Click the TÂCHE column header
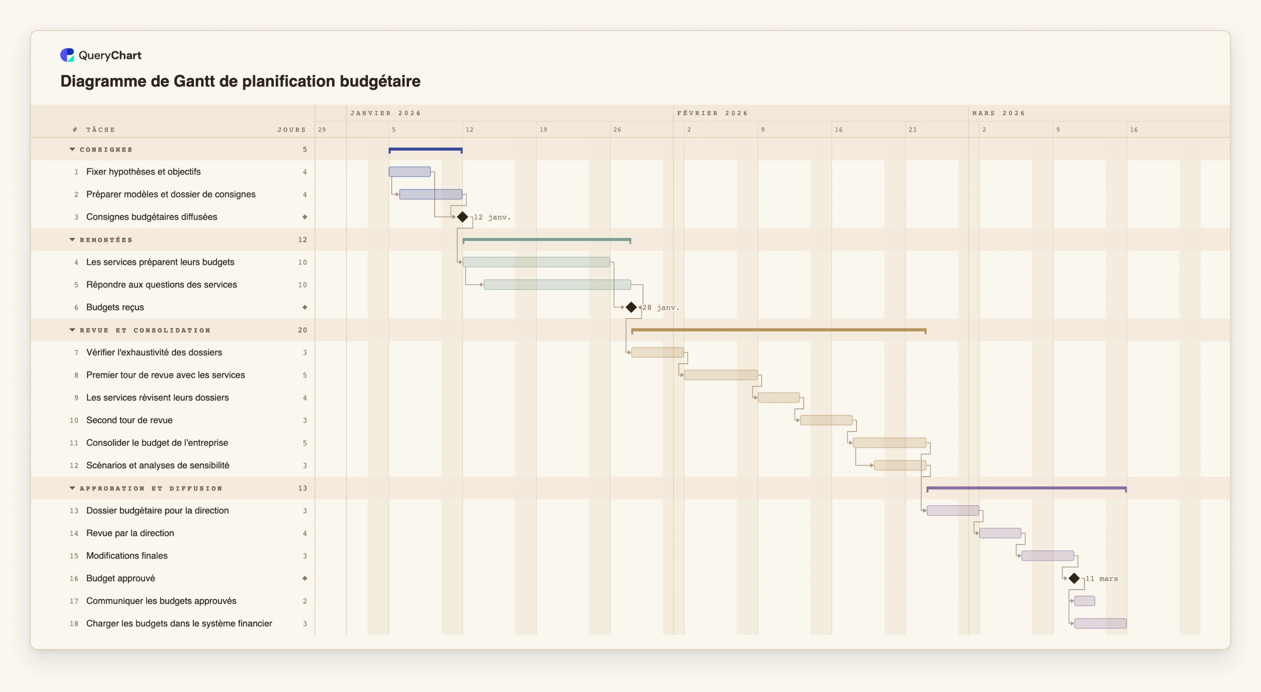 tap(101, 130)
